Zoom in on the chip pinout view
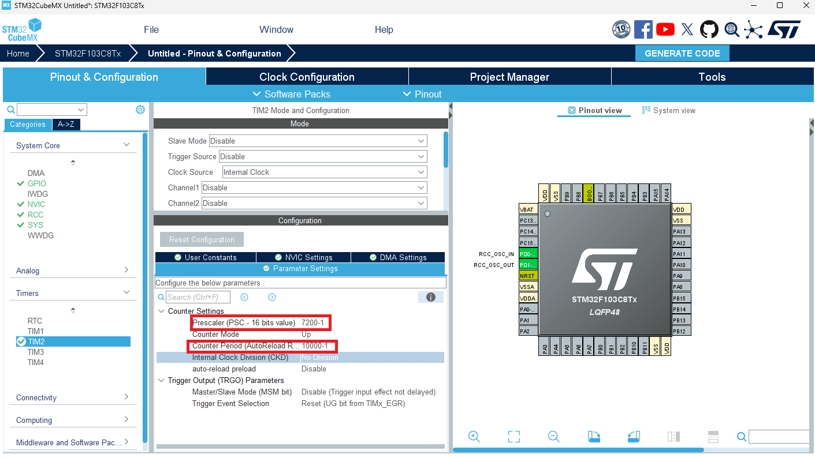This screenshot has height=458, width=815. [474, 437]
